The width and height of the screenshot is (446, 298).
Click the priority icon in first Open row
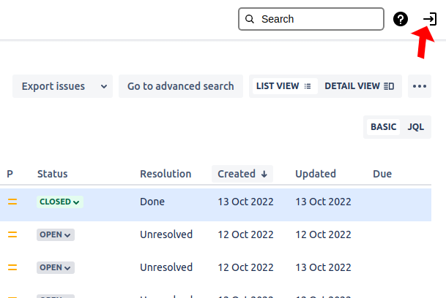click(12, 234)
